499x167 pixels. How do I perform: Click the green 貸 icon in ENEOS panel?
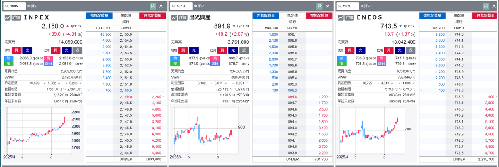[x=486, y=6]
